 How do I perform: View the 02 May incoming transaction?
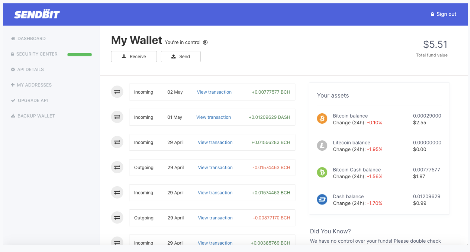214,92
